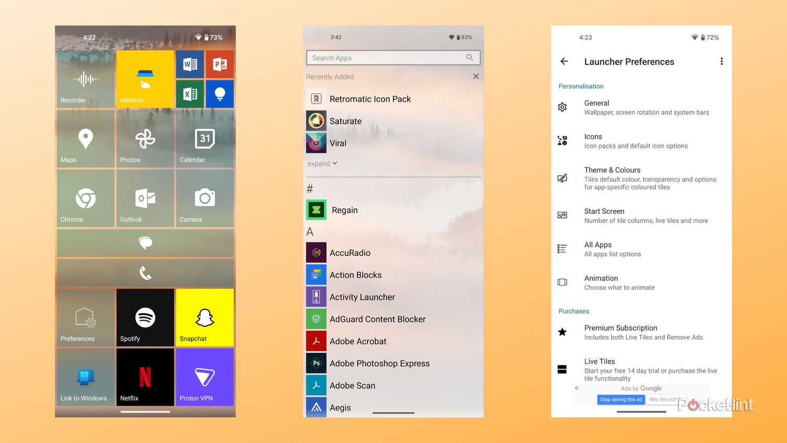Launch Regain from the app list
787x443 pixels.
click(393, 210)
